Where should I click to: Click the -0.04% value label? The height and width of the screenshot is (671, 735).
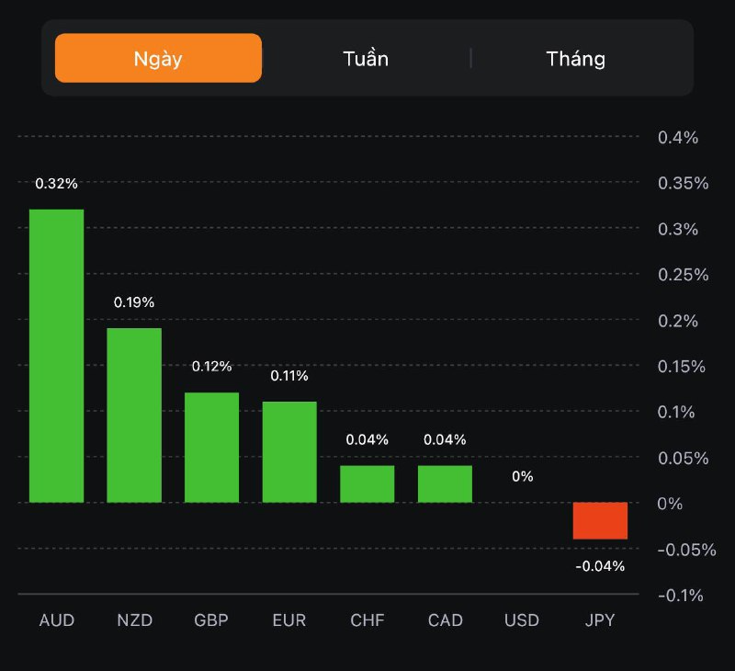pyautogui.click(x=600, y=566)
